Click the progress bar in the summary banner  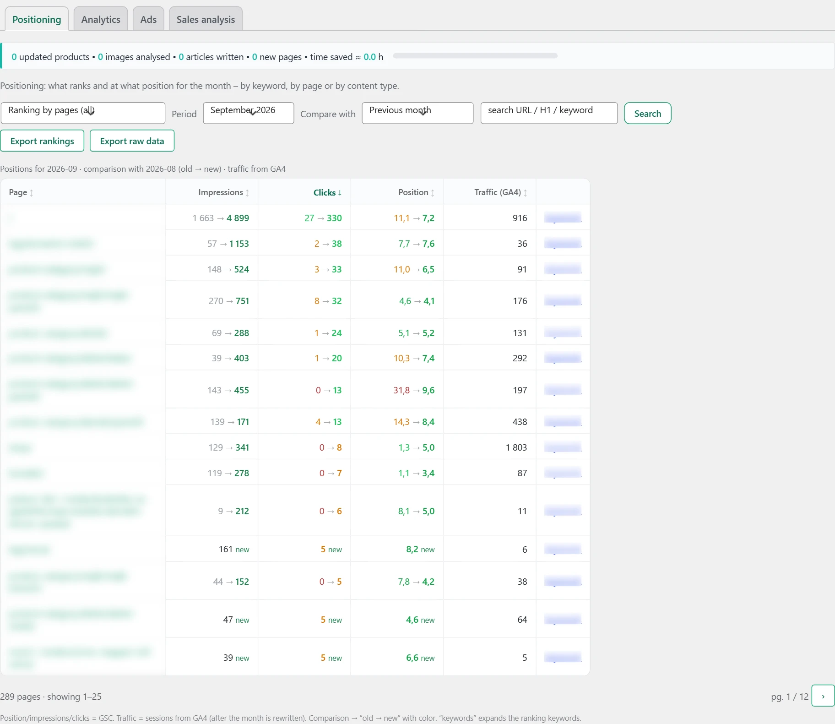point(475,56)
